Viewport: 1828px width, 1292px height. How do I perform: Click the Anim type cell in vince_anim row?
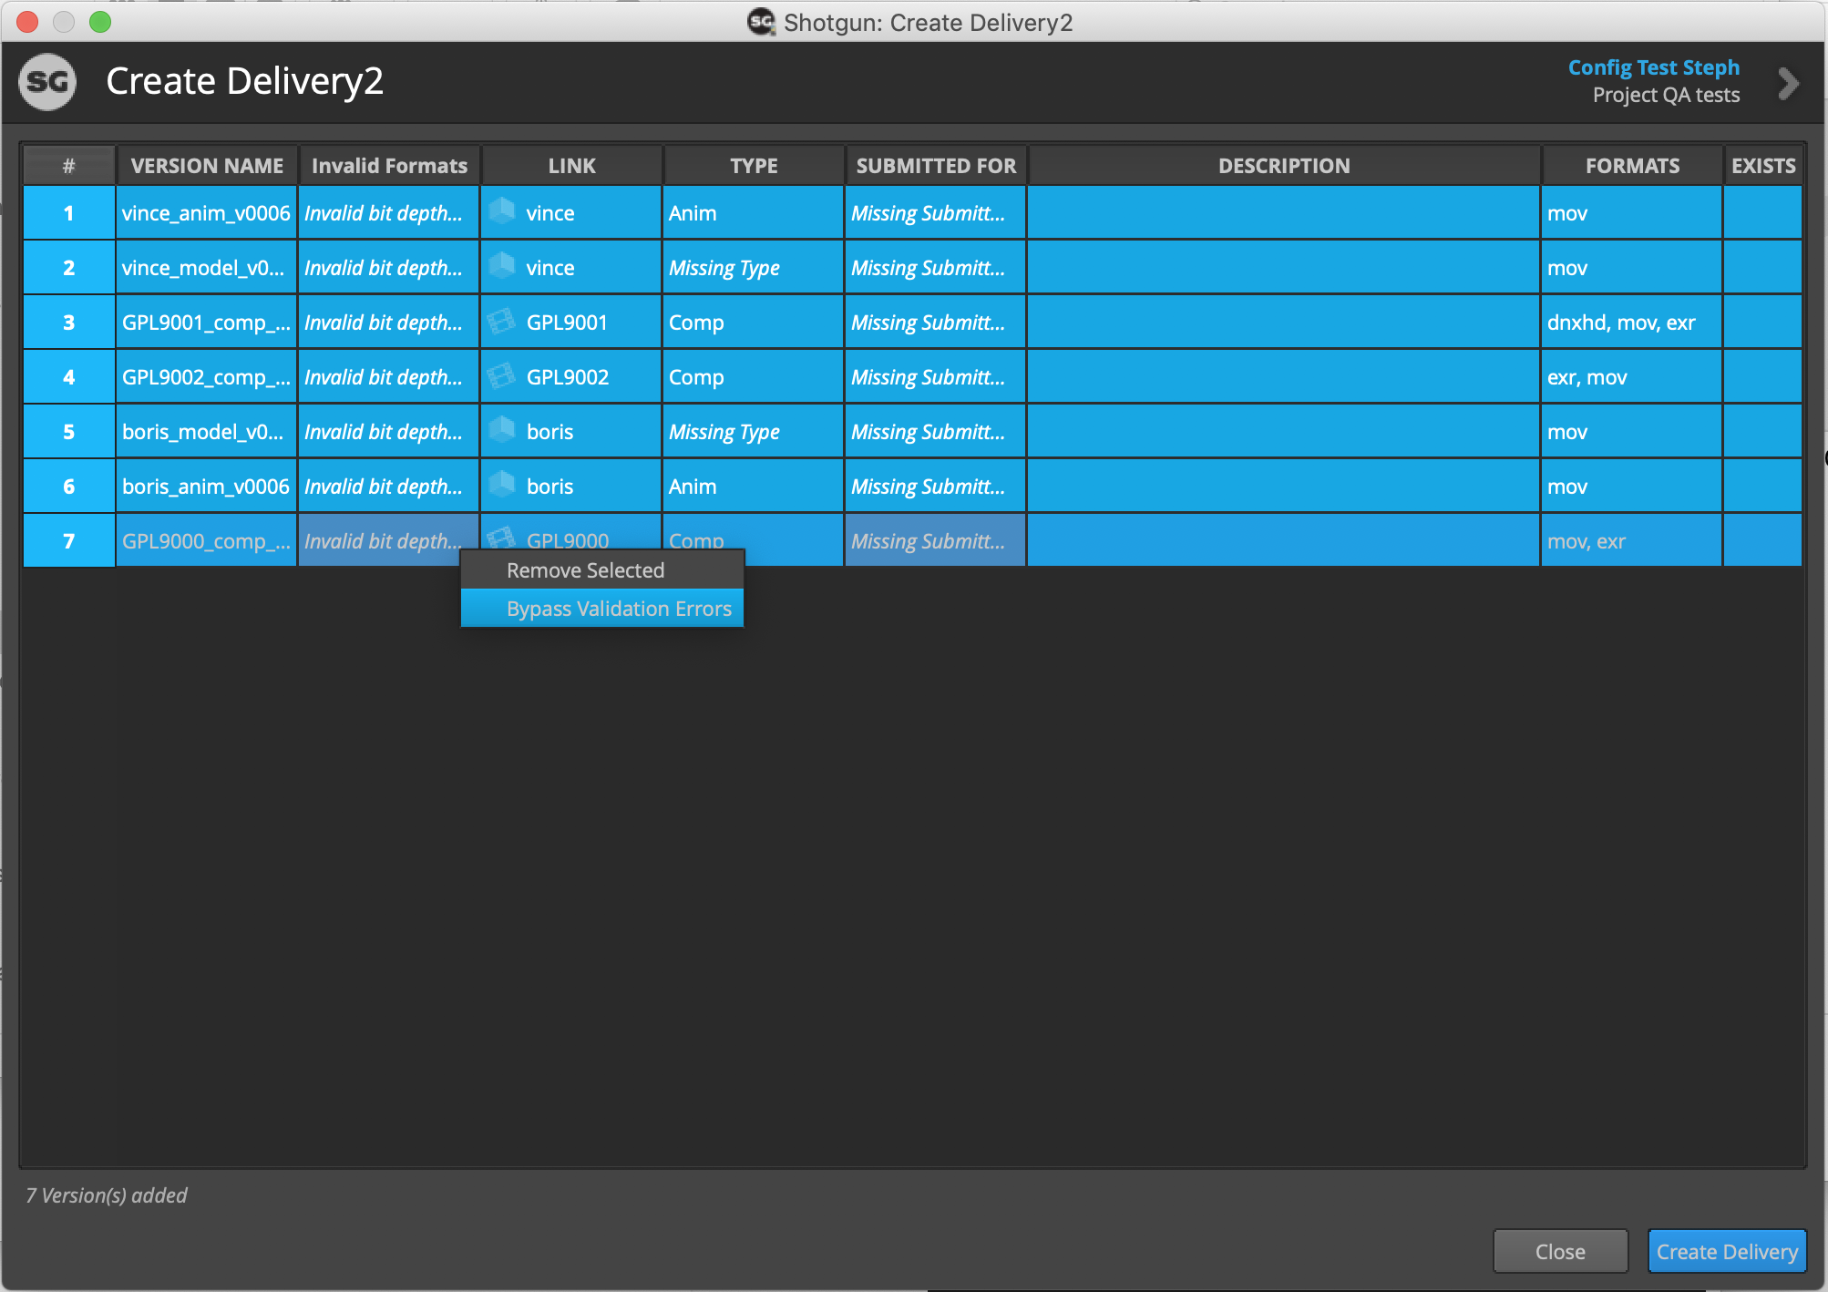(754, 213)
